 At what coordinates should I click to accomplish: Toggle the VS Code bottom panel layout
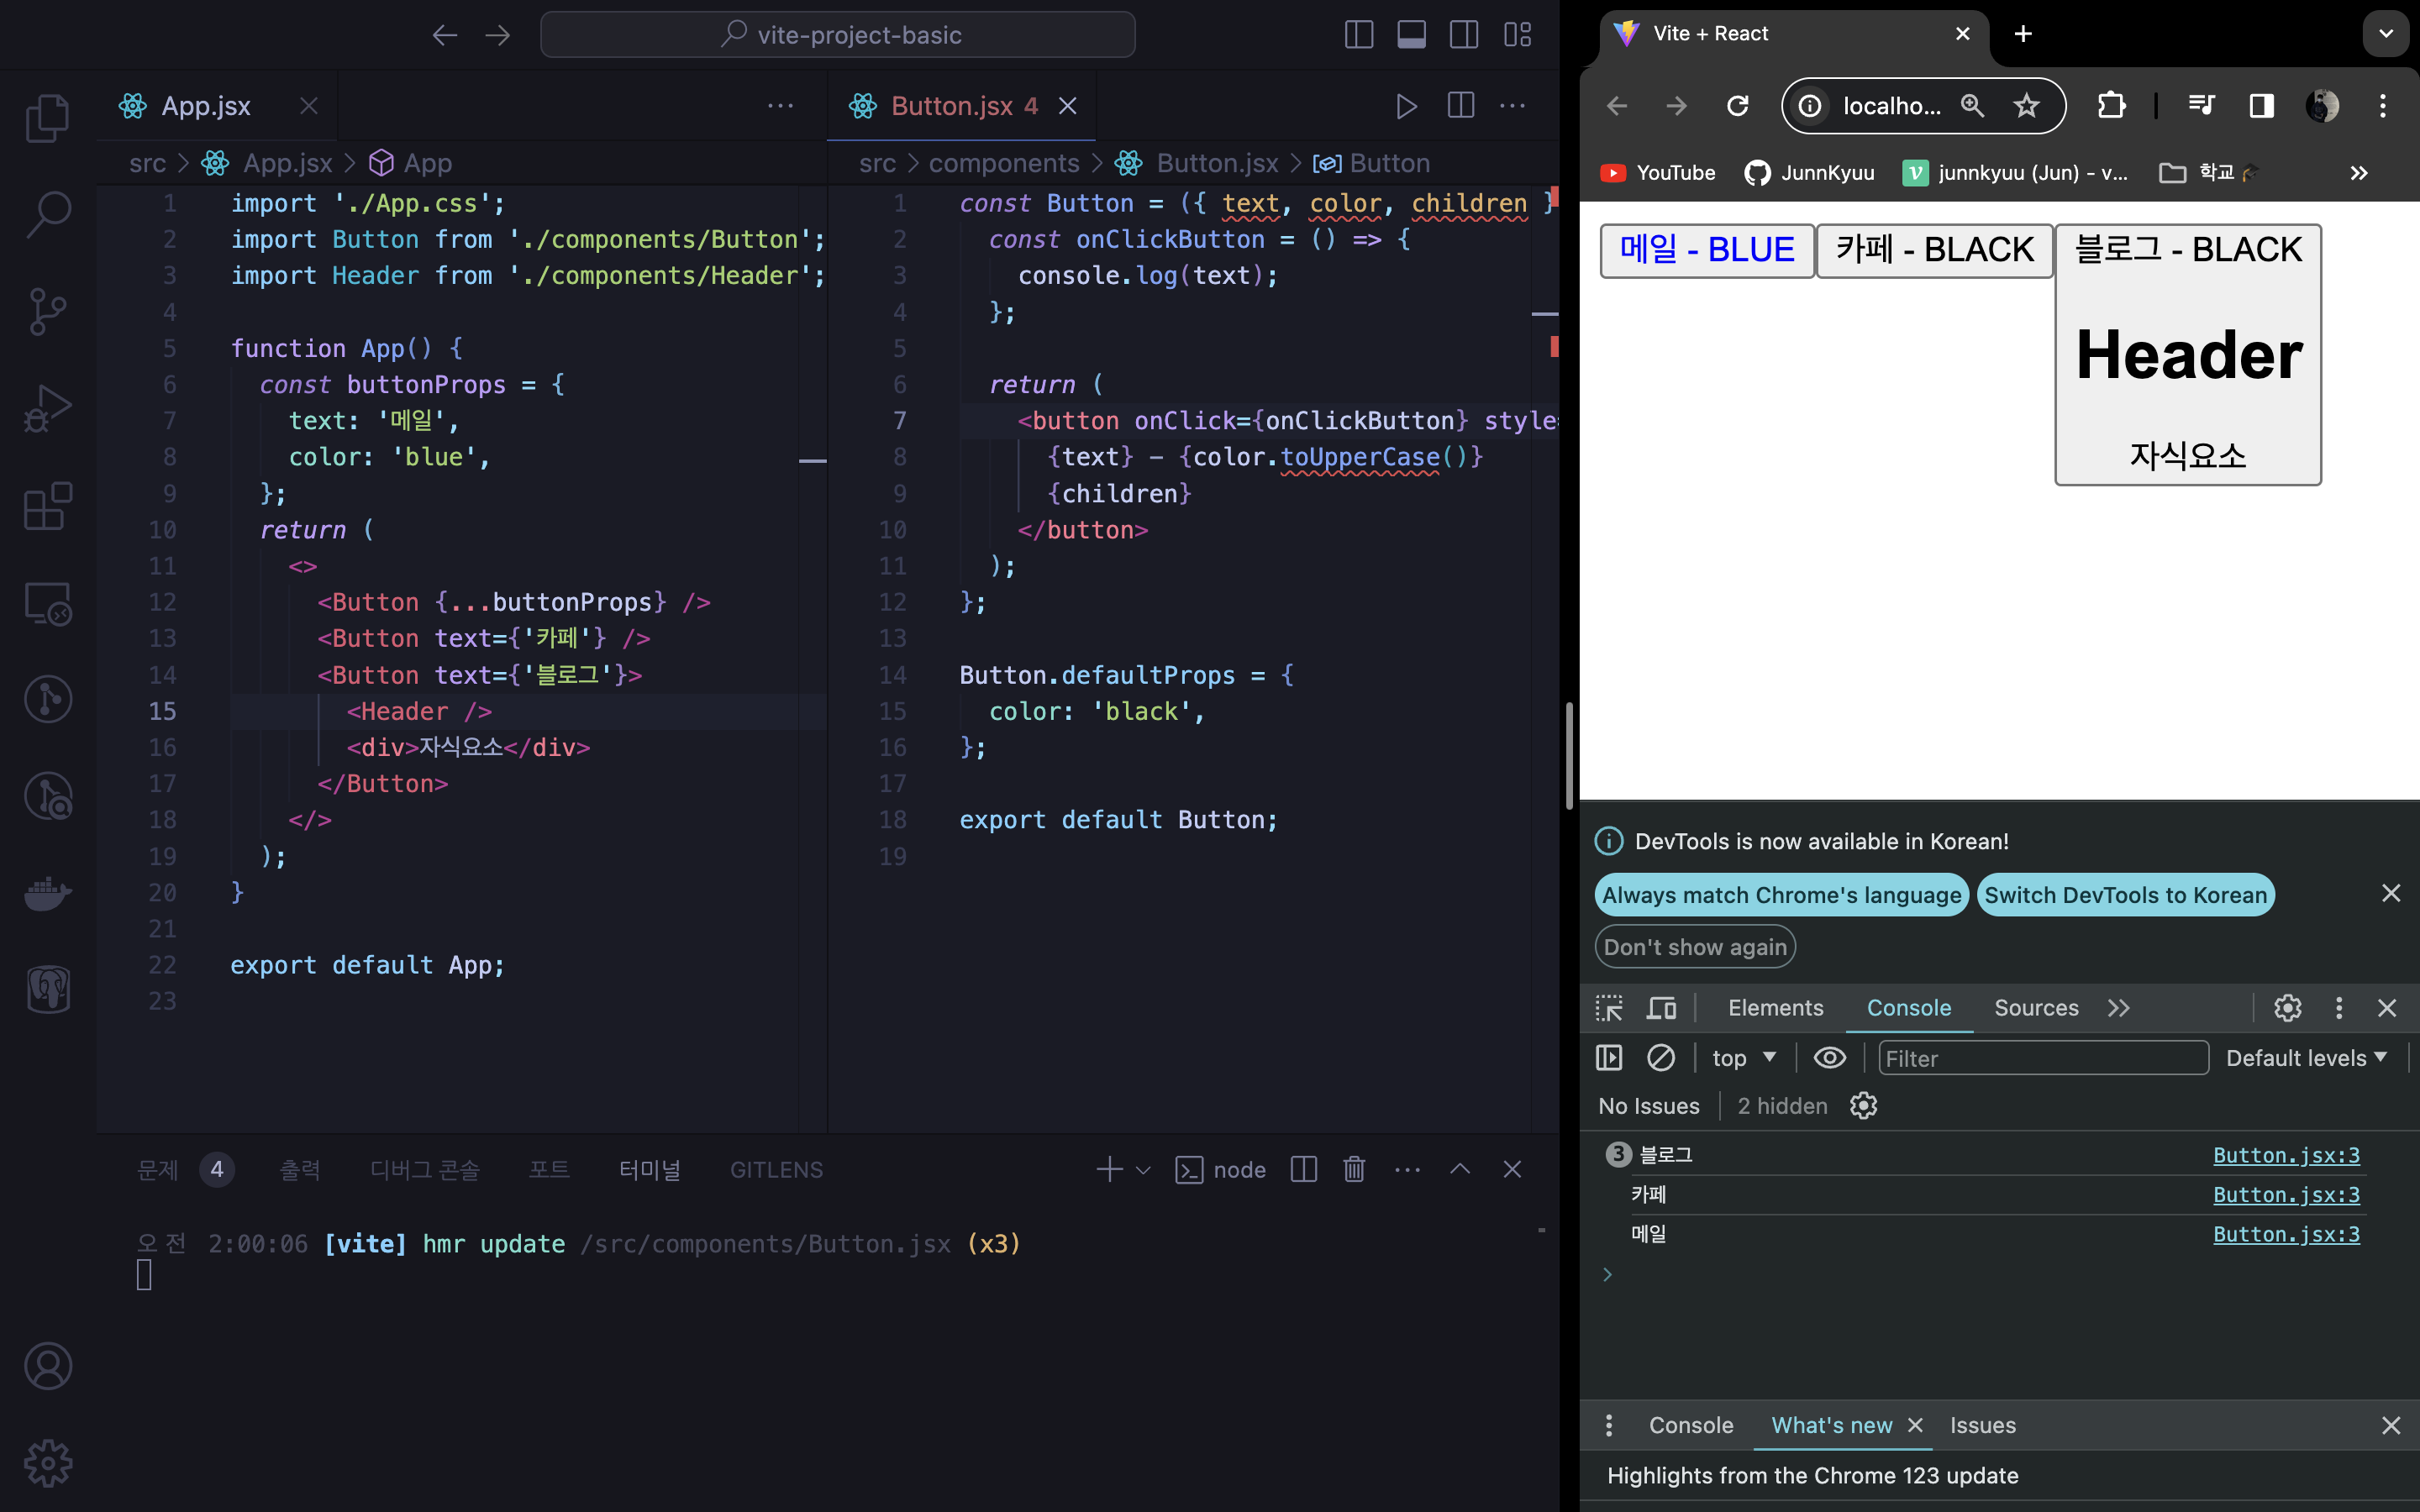(x=1411, y=35)
